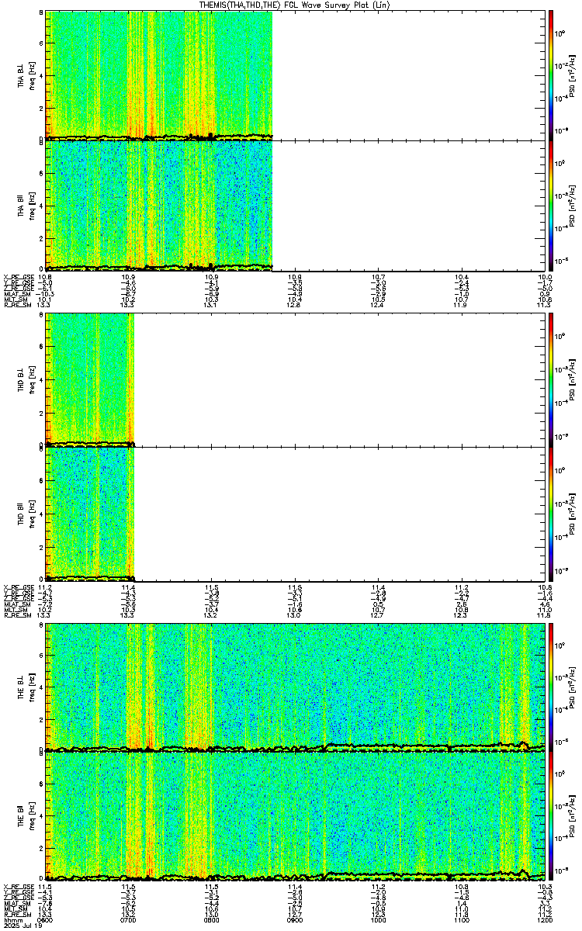The width and height of the screenshot is (582, 931).
Task: Select the 0600 time tick label
Action: (45, 920)
